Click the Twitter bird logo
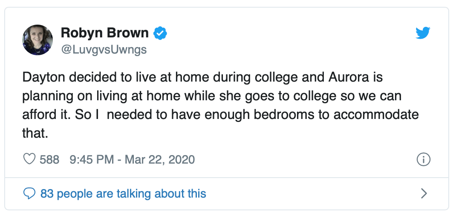Image resolution: width=456 pixels, height=215 pixels. pyautogui.click(x=423, y=33)
